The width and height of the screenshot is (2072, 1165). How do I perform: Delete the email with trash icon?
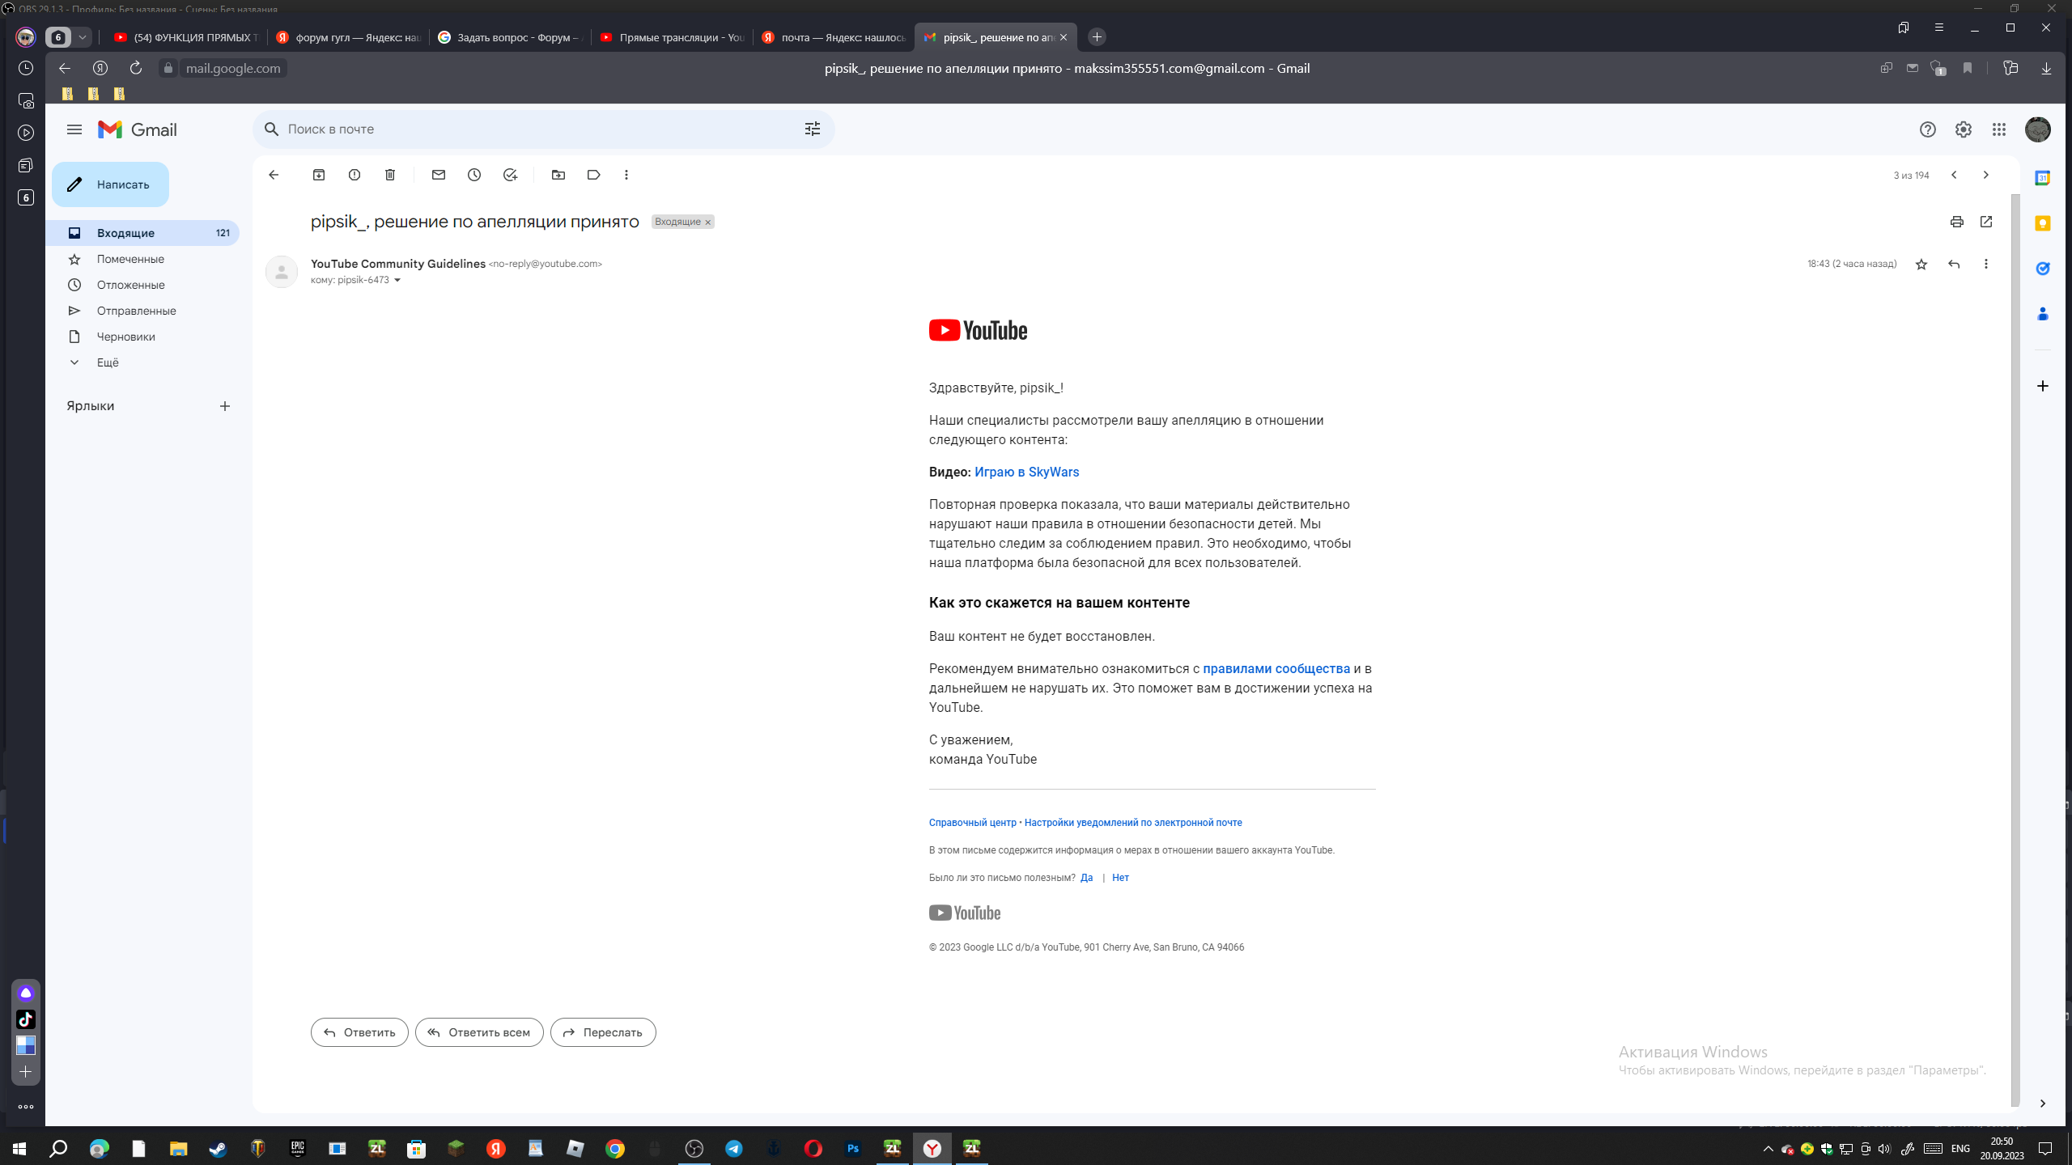(390, 175)
